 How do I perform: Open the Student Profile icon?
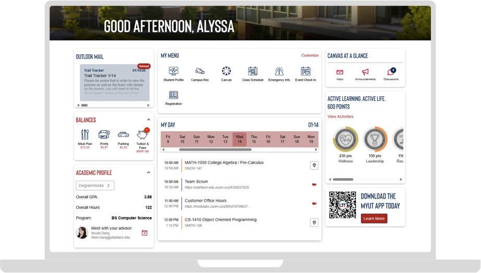173,71
